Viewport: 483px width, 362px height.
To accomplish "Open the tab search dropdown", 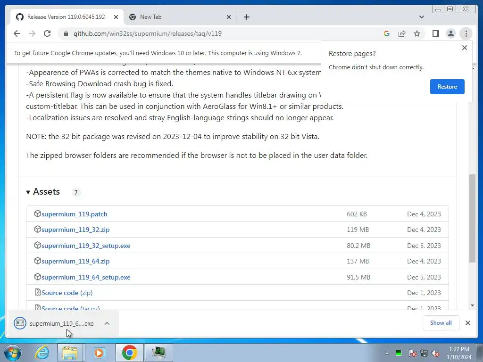I will [x=421, y=17].
